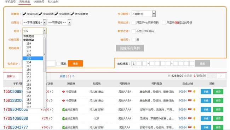Choose 152 from the 号段 list
230x130 pixels.
point(33,77)
